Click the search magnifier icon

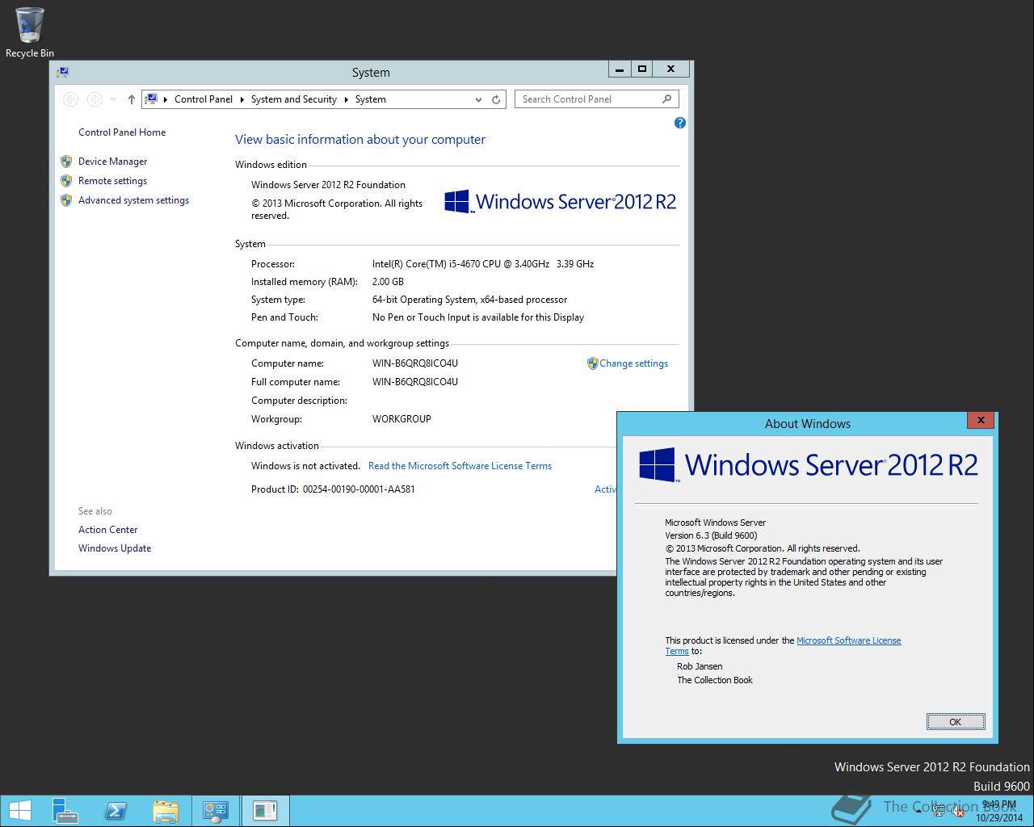pyautogui.click(x=666, y=99)
